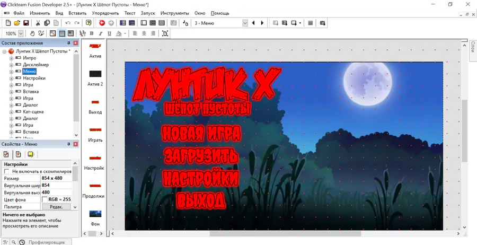Click the frame editor vertical scrollbar thumb
Viewport: 477px width, 245px height.
click(x=464, y=130)
